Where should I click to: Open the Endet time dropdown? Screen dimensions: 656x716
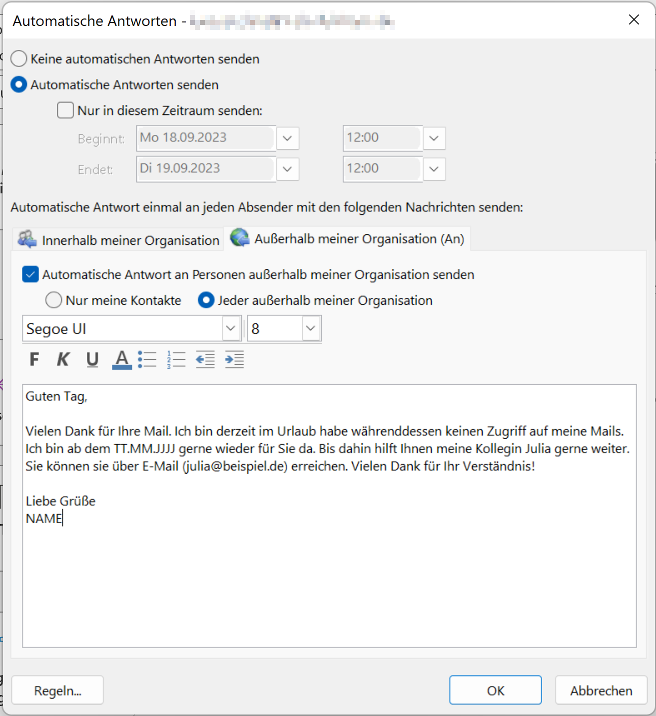(434, 169)
